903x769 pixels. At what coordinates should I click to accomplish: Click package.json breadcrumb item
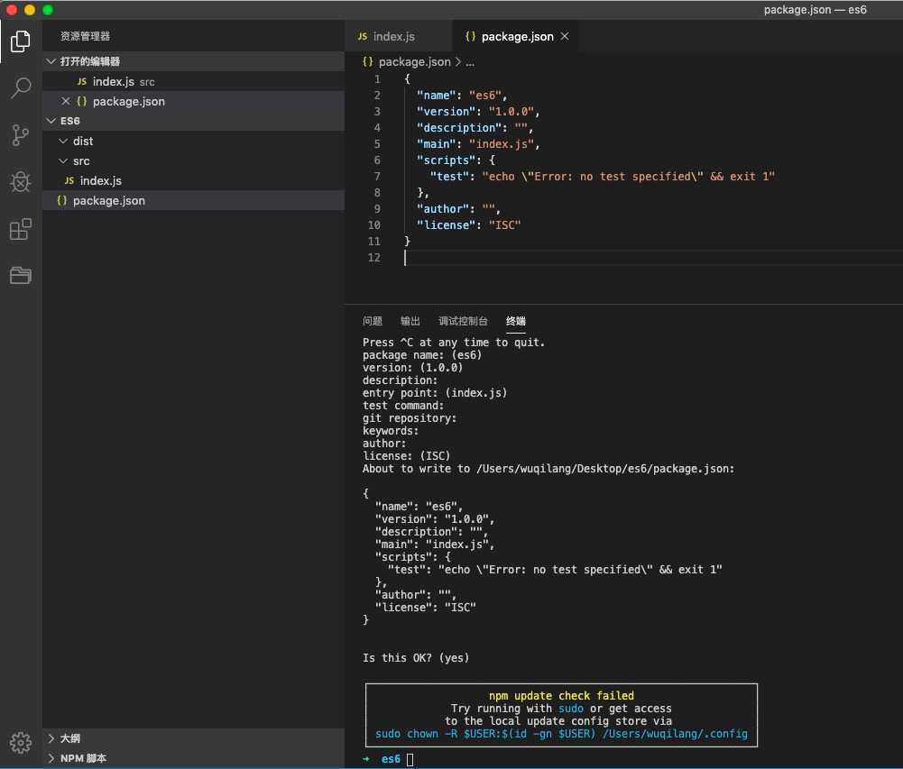(414, 61)
